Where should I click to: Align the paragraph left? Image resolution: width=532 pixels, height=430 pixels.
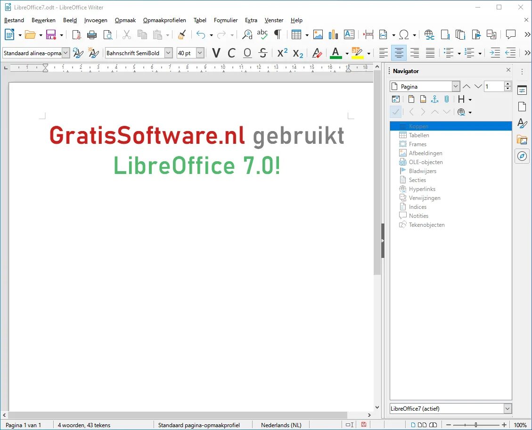384,53
